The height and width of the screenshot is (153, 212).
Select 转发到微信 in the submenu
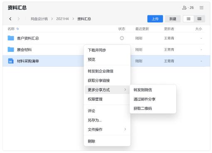153,90
